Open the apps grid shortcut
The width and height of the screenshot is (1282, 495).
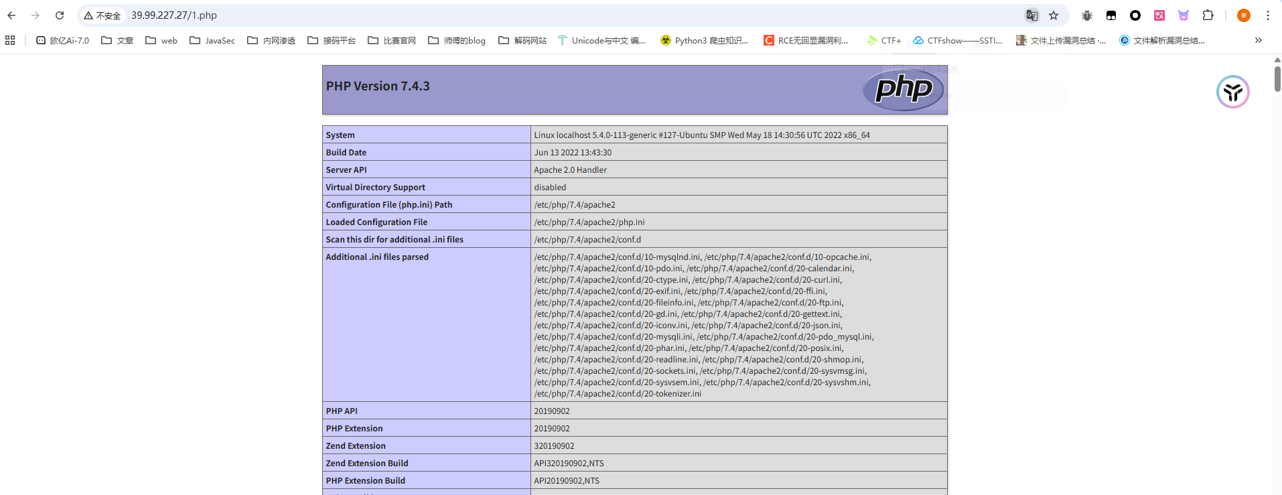tap(10, 40)
